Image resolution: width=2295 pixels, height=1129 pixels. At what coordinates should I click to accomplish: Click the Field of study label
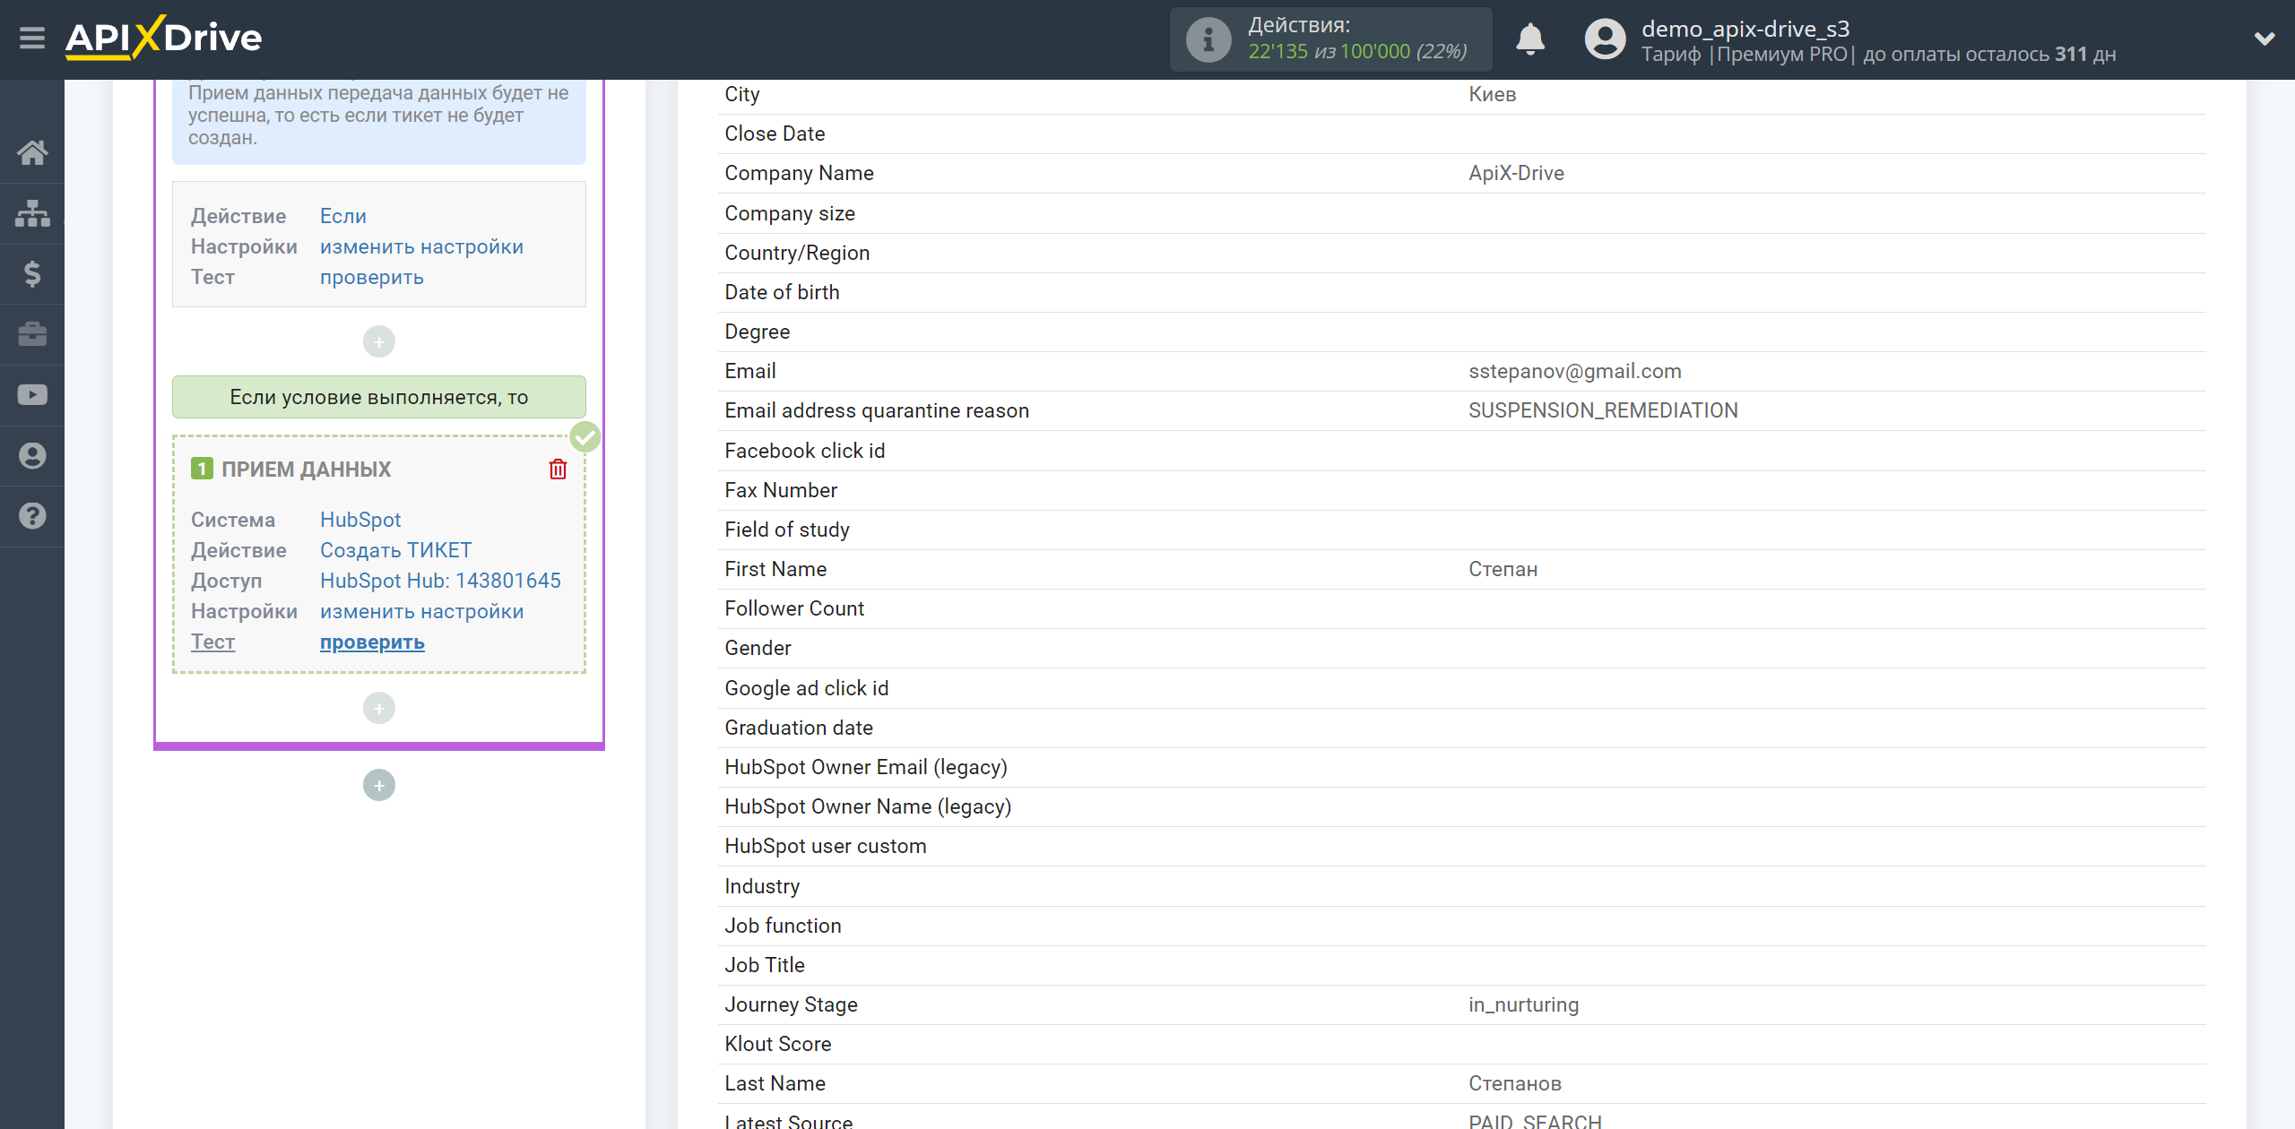[786, 530]
